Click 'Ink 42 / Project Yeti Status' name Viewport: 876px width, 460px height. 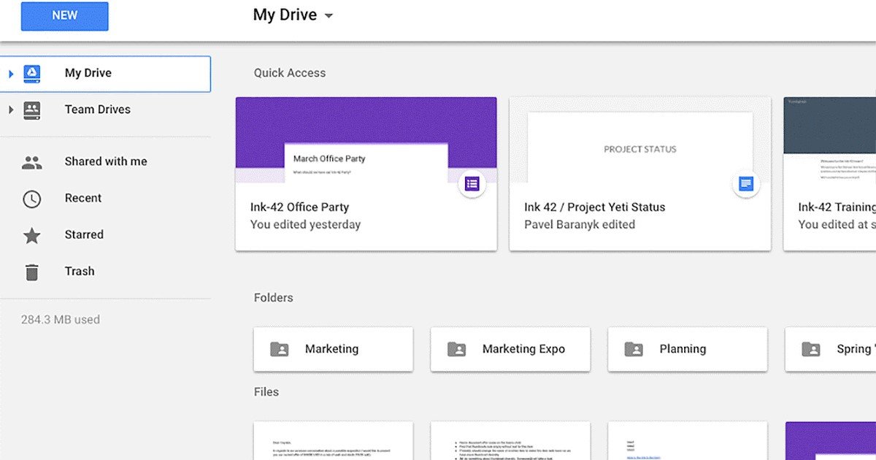tap(595, 207)
